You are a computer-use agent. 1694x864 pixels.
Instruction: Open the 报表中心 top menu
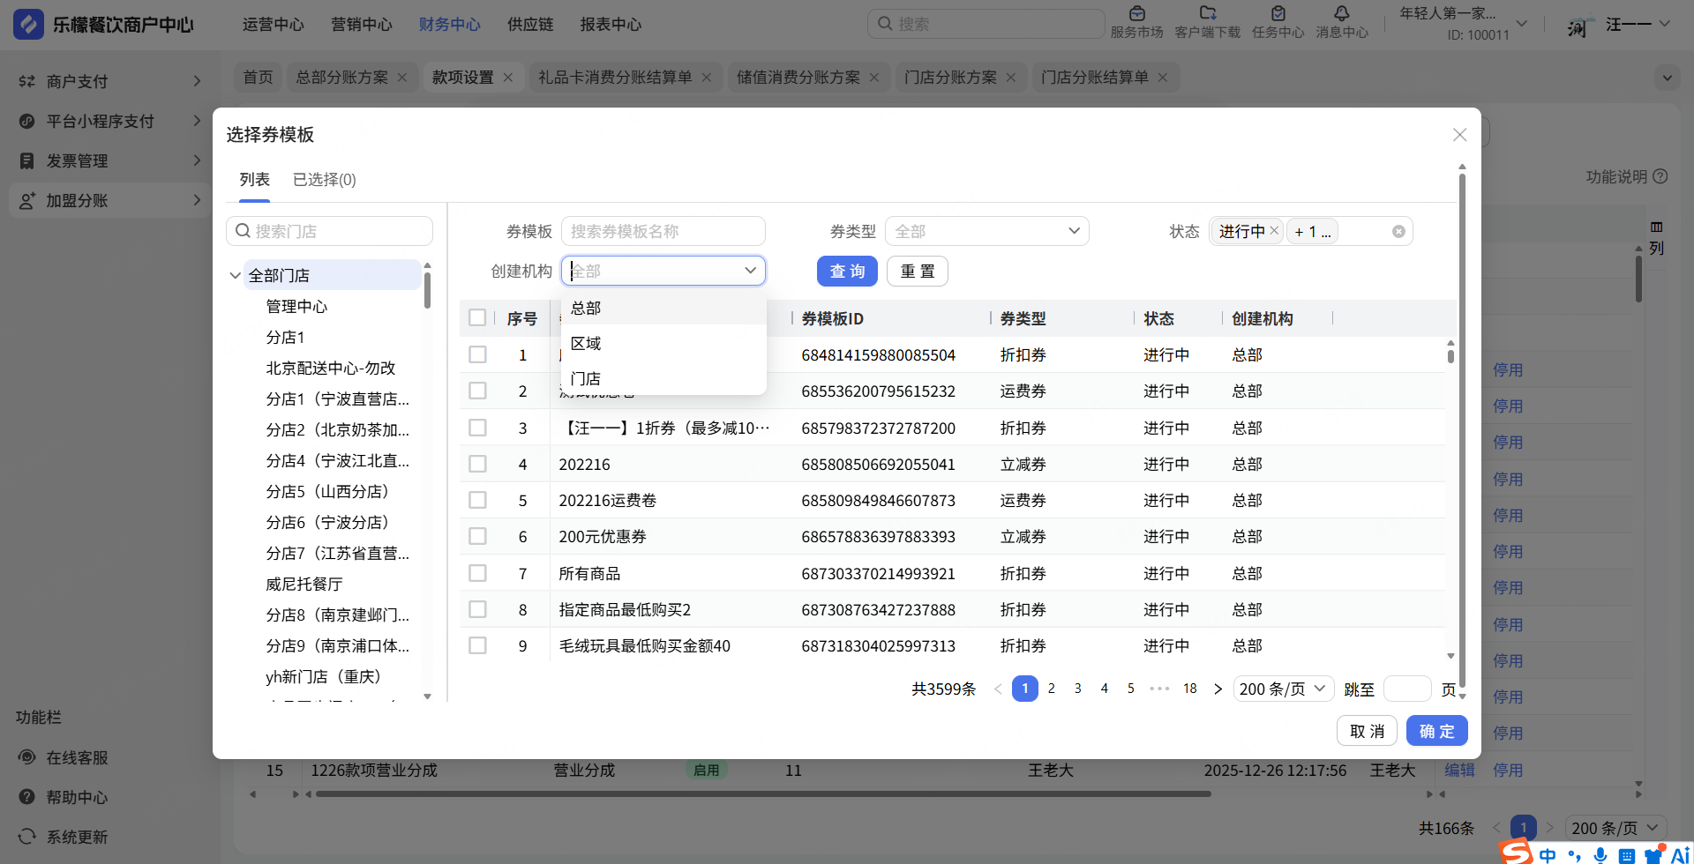coord(611,25)
